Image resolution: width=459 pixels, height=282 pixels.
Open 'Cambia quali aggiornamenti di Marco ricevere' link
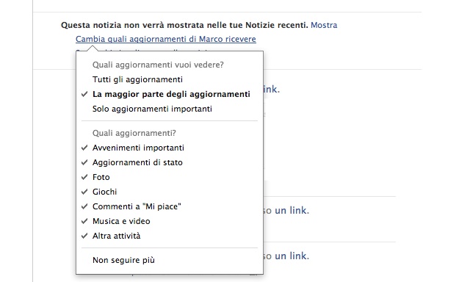166,39
